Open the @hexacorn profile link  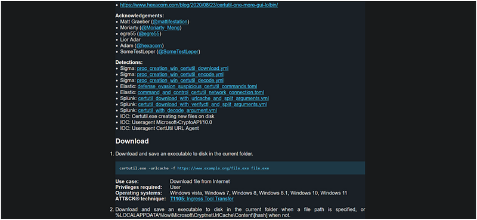(149, 46)
